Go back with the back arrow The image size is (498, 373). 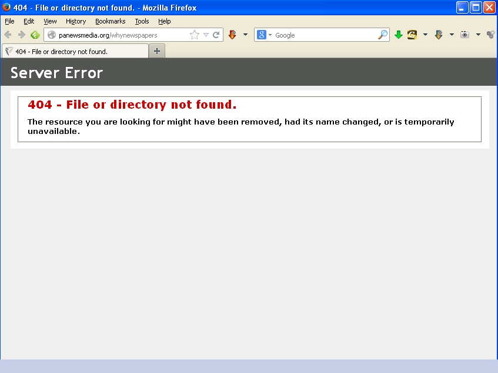8,35
